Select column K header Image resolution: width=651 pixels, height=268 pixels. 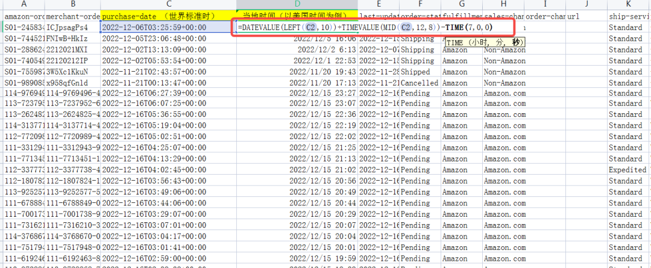629,5
